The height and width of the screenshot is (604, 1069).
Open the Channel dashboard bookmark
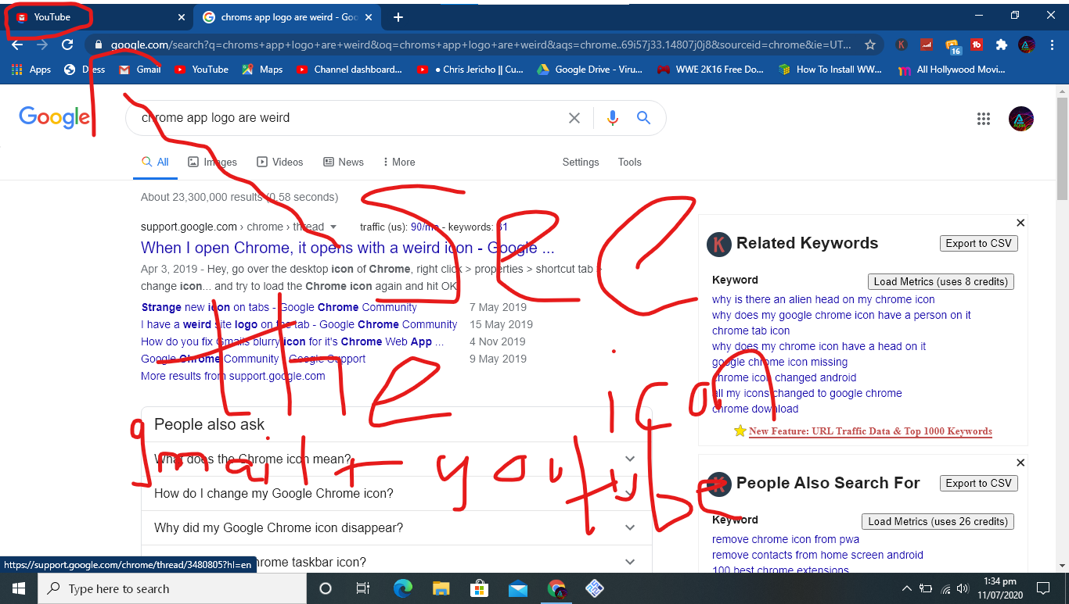[349, 70]
